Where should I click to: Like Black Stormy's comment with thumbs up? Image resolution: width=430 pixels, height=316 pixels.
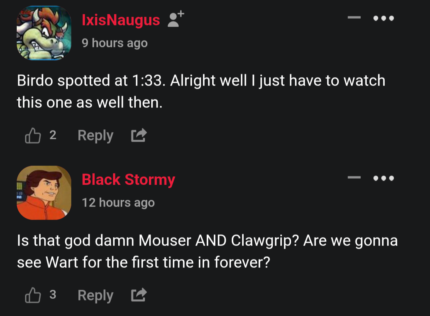click(33, 296)
